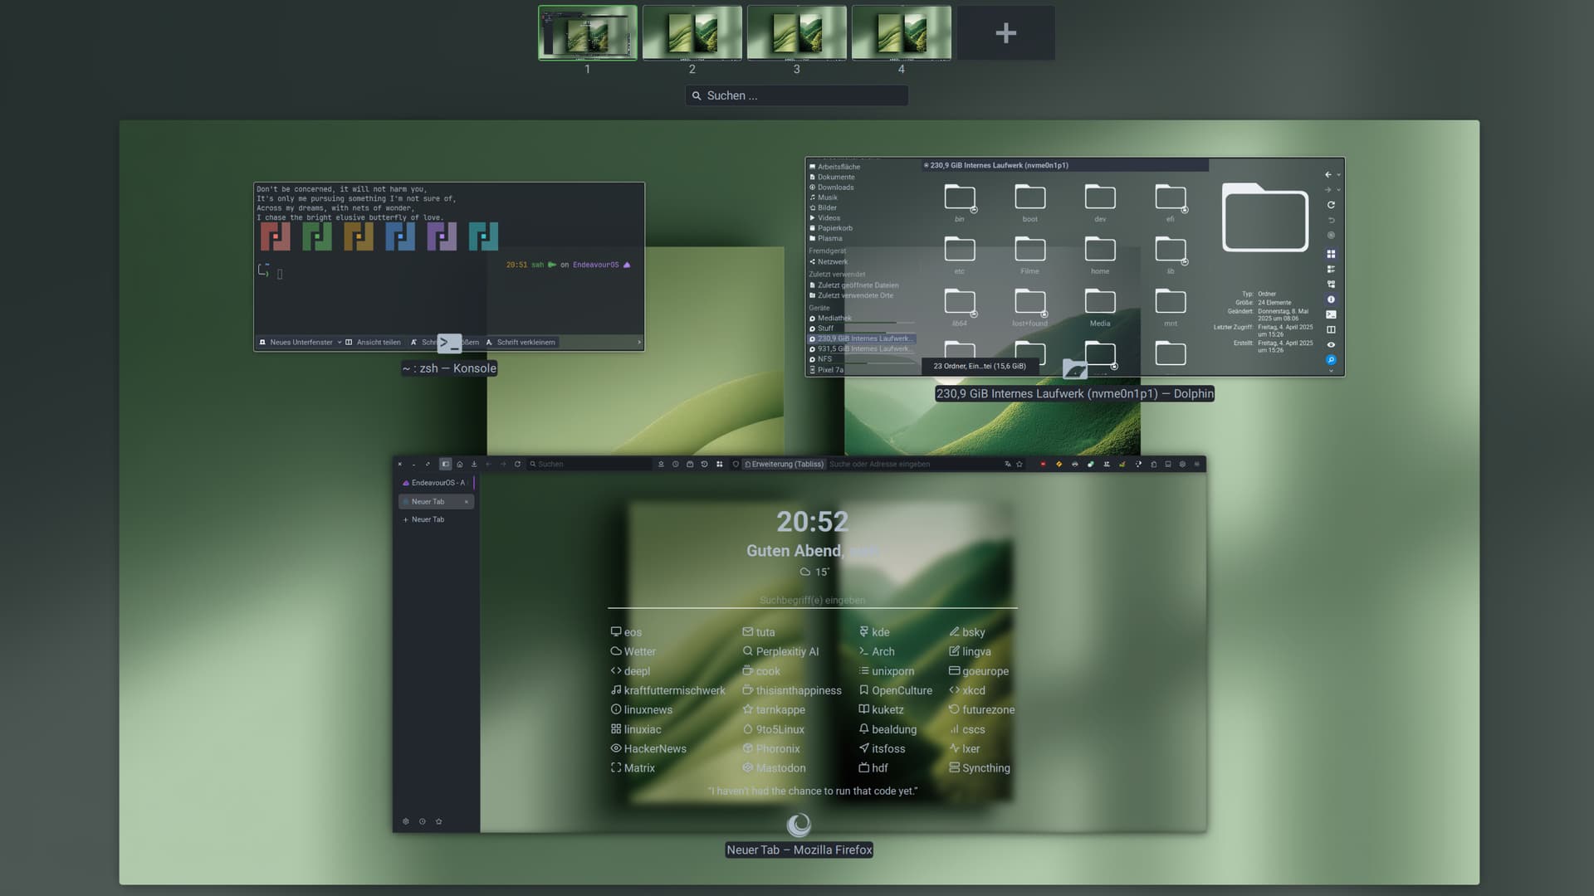Toggle the Firefox sidebar button
This screenshot has height=896, width=1594.
(x=446, y=465)
